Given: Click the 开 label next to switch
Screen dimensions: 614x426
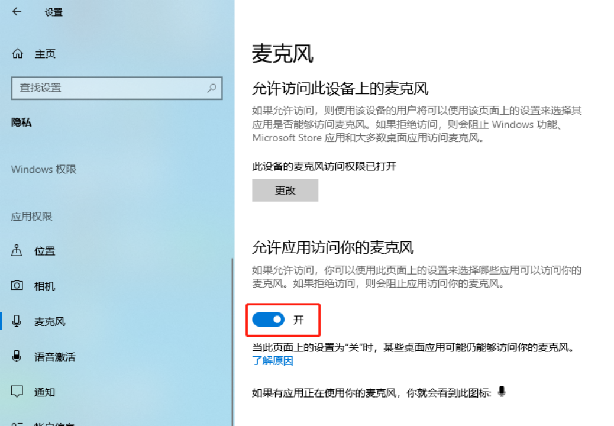Looking at the screenshot, I should [x=298, y=320].
